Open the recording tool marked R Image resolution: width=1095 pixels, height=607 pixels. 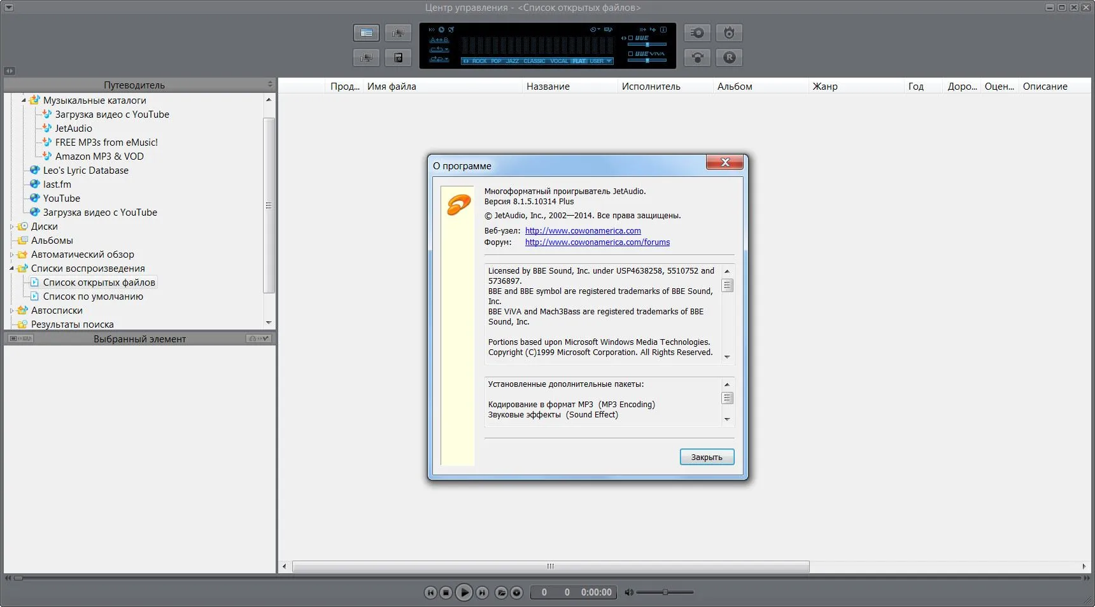(730, 58)
